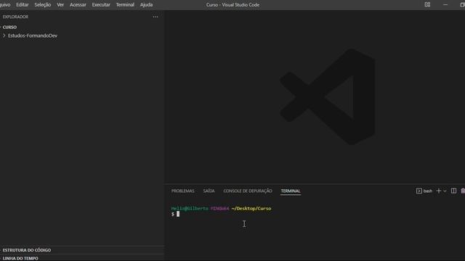Open Explorer more actions ellipsis
This screenshot has width=465, height=261.
point(155,17)
